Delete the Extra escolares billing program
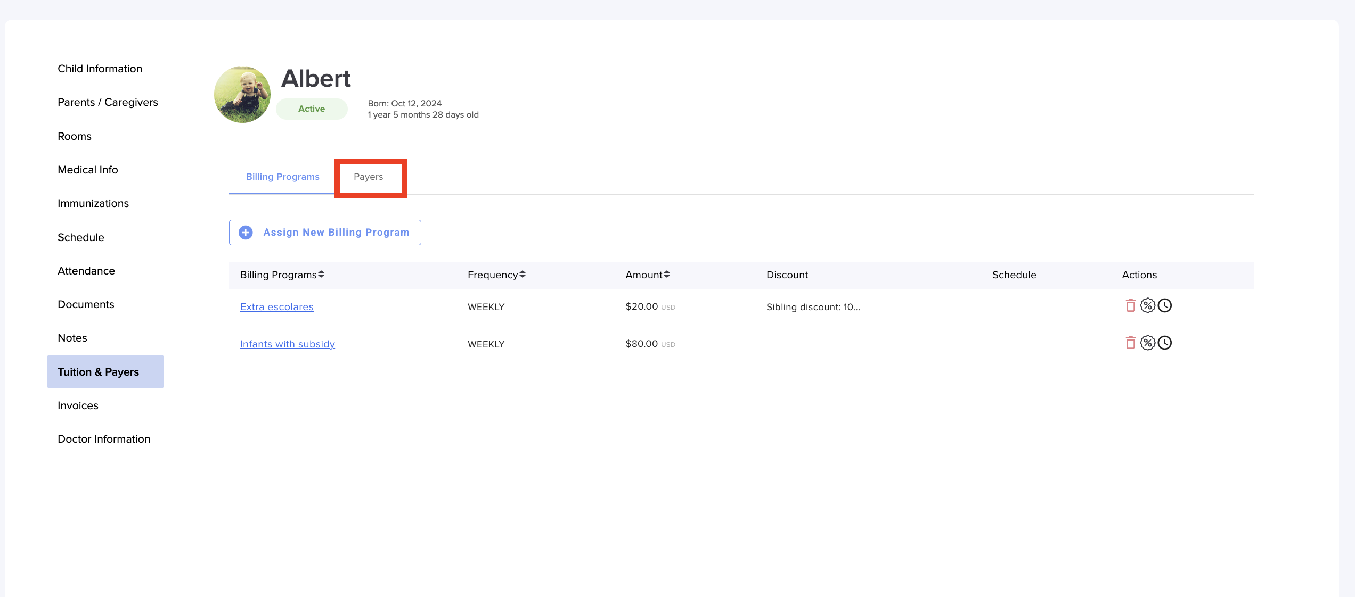Viewport: 1355px width, 597px height. pos(1130,305)
